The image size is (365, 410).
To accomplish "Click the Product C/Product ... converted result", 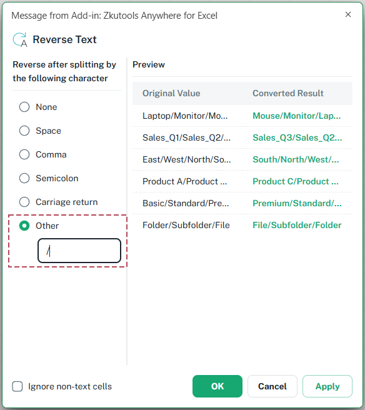I will point(296,181).
